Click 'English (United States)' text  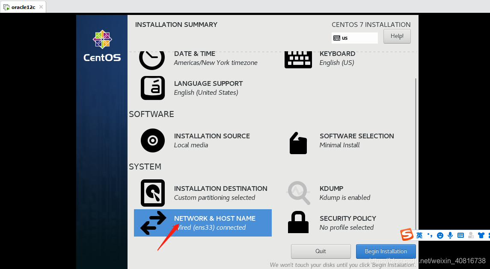tap(206, 93)
